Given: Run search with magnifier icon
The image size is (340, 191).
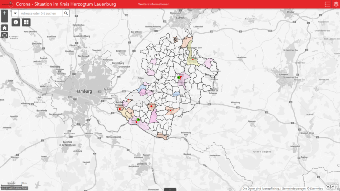Looking at the screenshot, I should [66, 13].
